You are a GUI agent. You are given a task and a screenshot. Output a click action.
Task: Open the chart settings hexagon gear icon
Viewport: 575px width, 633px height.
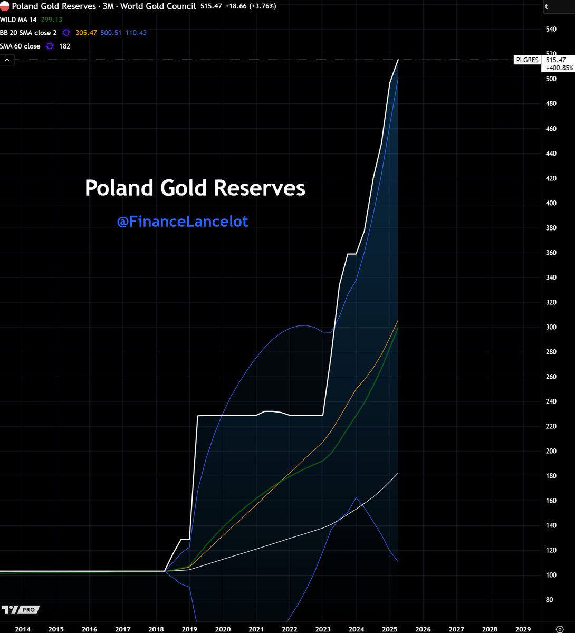(560, 629)
